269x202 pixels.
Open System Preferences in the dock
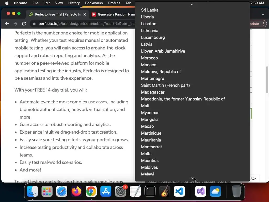pyautogui.click(x=121, y=191)
